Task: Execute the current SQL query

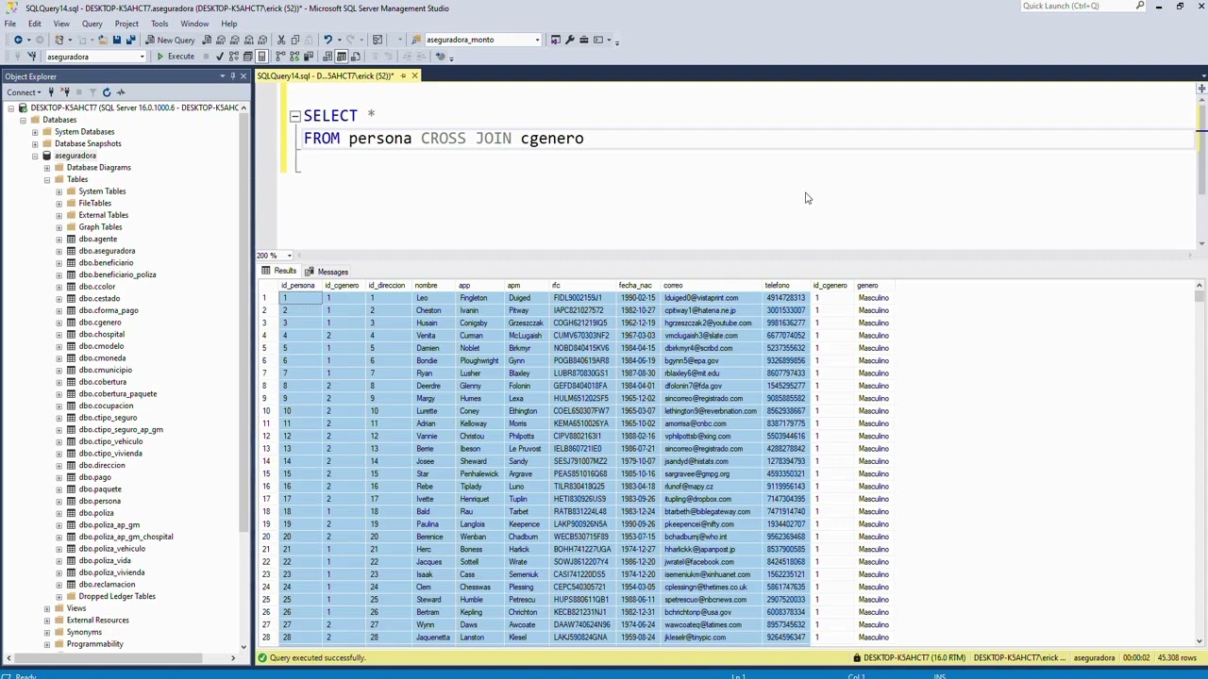Action: pos(176,57)
